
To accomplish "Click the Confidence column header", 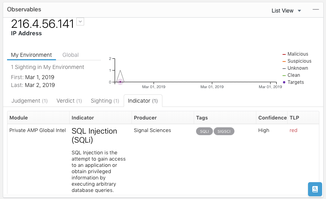I will pyautogui.click(x=272, y=118).
